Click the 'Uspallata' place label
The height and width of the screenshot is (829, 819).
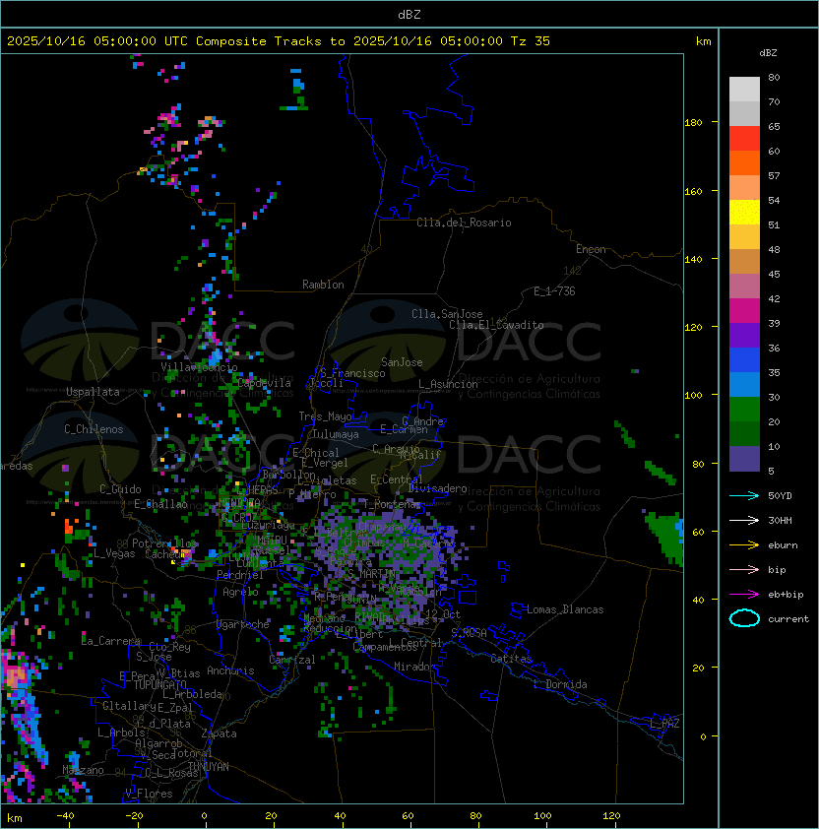pos(93,392)
